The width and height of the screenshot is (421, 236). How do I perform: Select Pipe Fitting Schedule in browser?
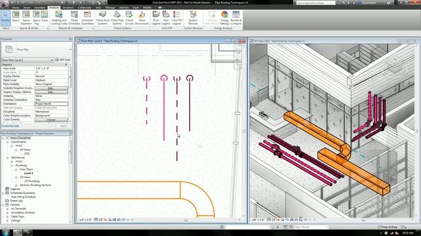point(23,197)
